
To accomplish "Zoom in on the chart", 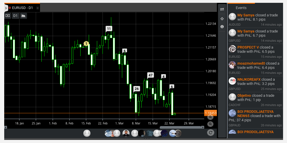I will pos(210,117).
